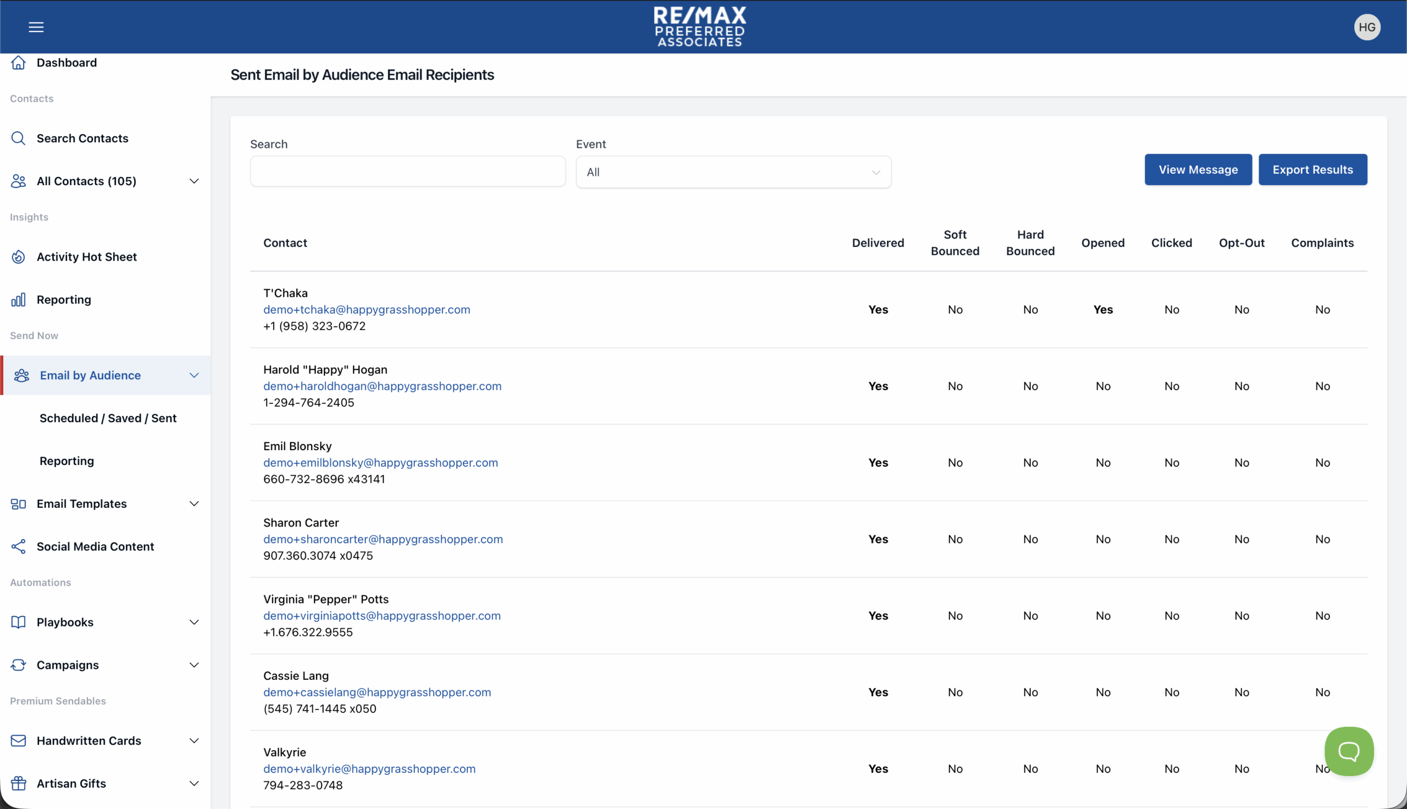The image size is (1407, 809).
Task: Click the Artisan Gifts gift icon
Action: point(18,783)
